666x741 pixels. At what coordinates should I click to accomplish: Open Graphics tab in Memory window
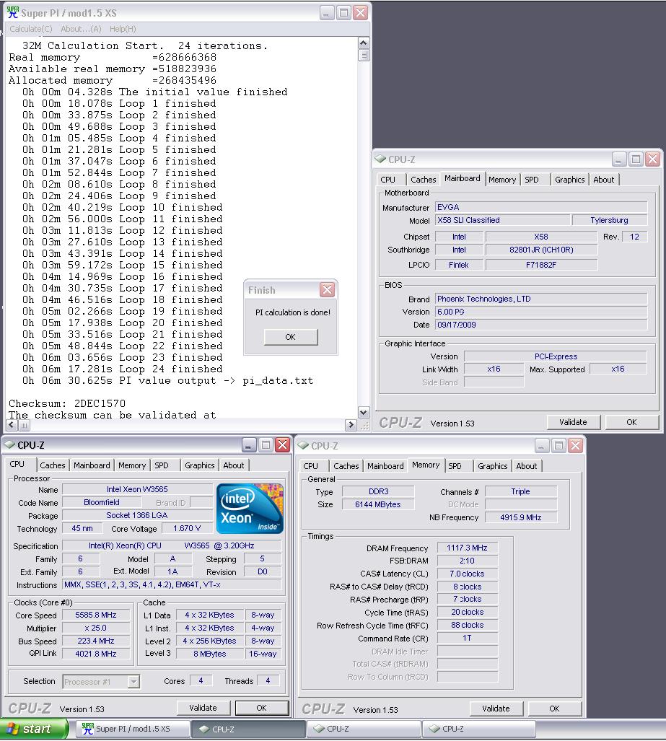(493, 466)
